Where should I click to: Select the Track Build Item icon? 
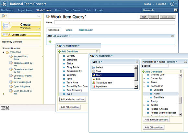coord(94,83)
